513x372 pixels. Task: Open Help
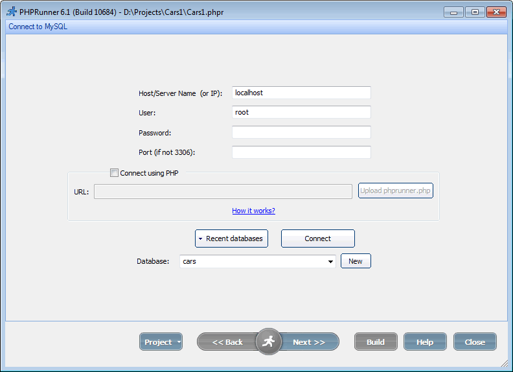[425, 342]
